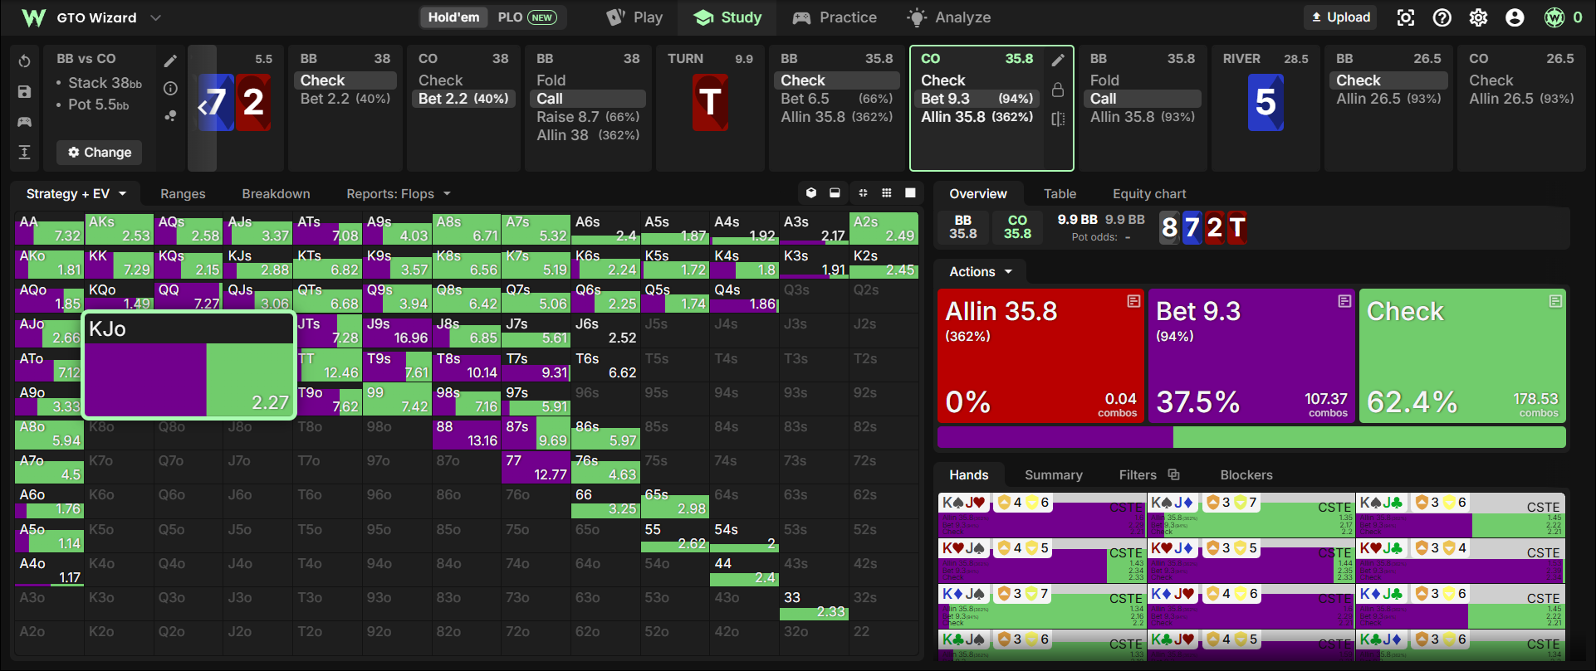Select the small grid matrix view icon
The height and width of the screenshot is (671, 1596).
887,193
